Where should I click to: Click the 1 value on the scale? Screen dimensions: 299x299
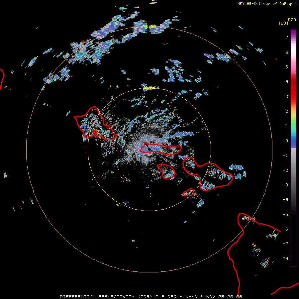coord(287,126)
